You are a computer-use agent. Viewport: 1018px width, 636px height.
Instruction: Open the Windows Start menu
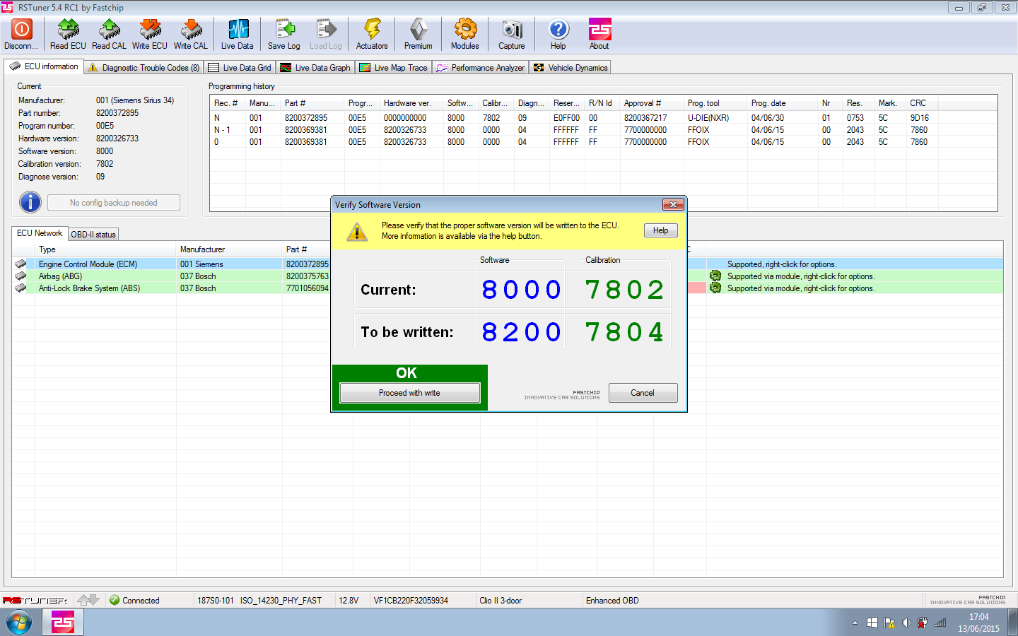[x=19, y=623]
